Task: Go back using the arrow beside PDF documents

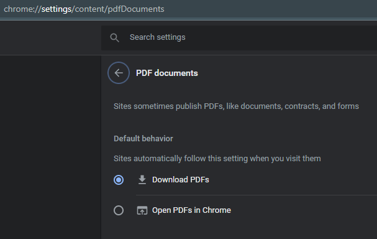Action: 119,73
